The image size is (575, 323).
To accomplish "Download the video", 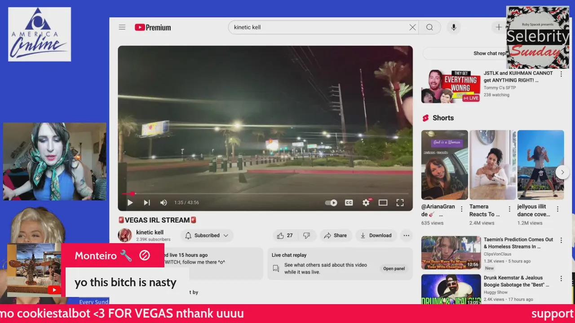I will pos(376,236).
